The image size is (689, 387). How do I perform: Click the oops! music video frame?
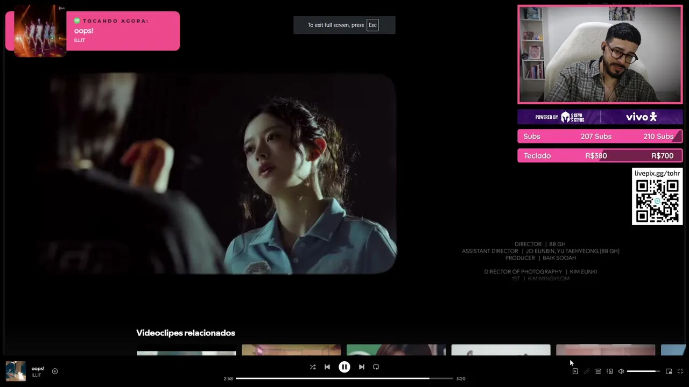click(x=218, y=174)
